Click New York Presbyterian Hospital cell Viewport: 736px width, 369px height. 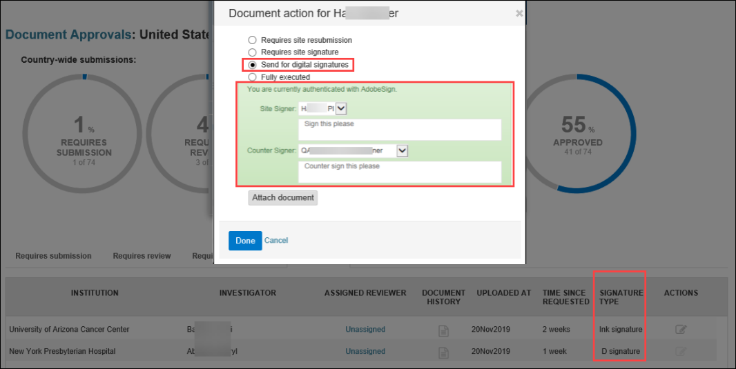point(62,351)
